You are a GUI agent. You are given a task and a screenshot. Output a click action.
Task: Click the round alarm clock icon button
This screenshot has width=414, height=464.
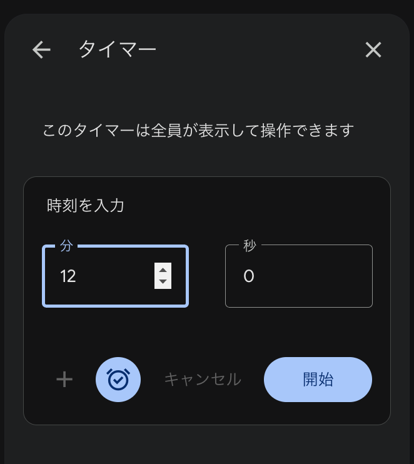118,379
